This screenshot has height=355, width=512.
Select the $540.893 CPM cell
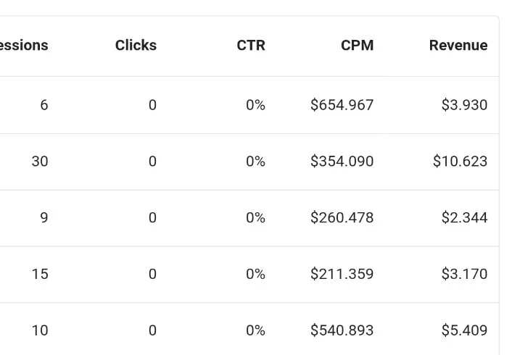pyautogui.click(x=342, y=330)
